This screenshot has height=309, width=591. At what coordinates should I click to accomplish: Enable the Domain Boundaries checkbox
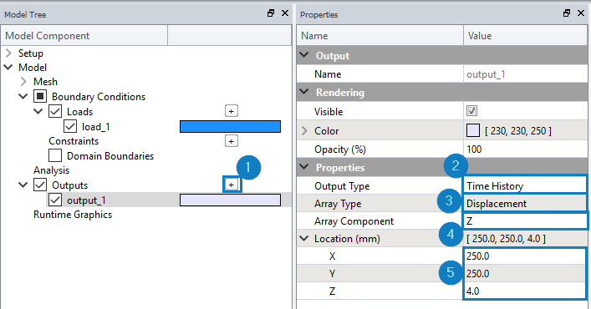tap(55, 155)
